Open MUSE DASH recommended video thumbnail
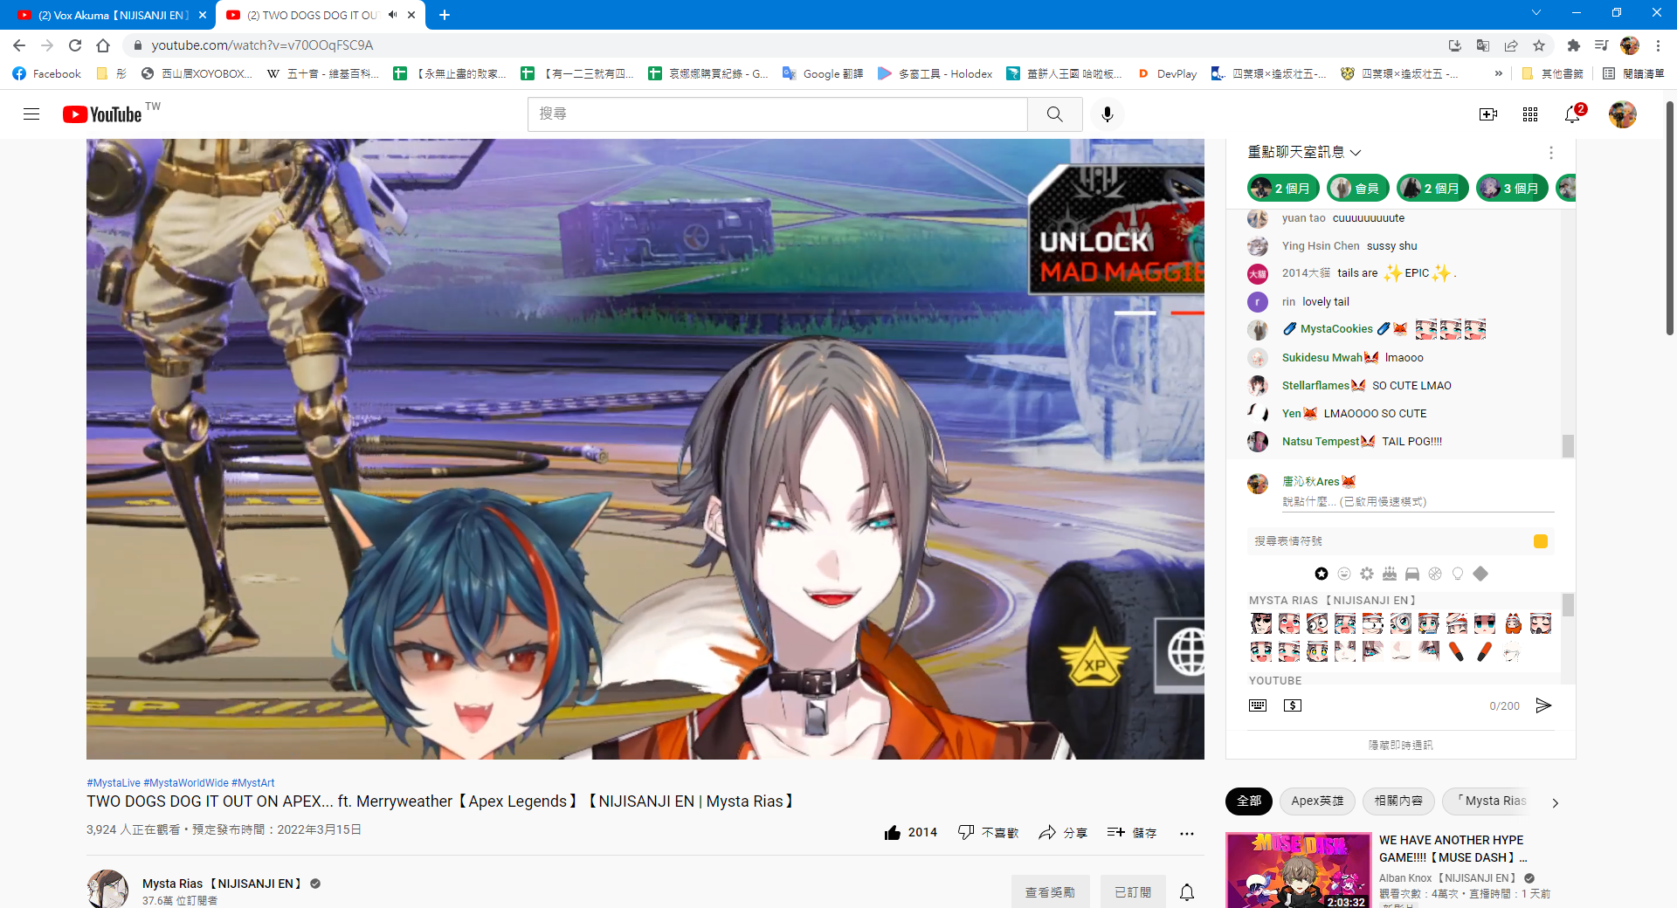 click(1299, 870)
